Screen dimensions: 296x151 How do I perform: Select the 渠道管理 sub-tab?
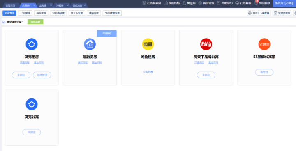point(9,13)
